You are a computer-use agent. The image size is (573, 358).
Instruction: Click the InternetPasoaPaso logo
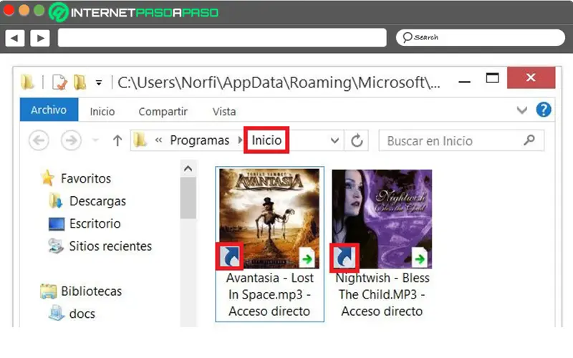click(x=133, y=12)
